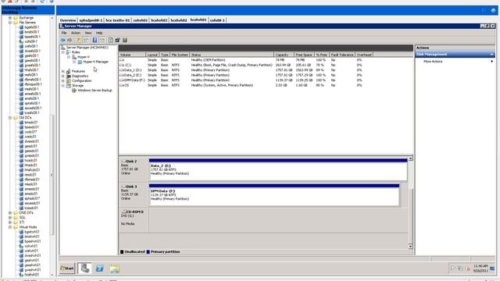The height and width of the screenshot is (281, 500).
Task: Collapse the File Servers folder
Action: point(10,23)
